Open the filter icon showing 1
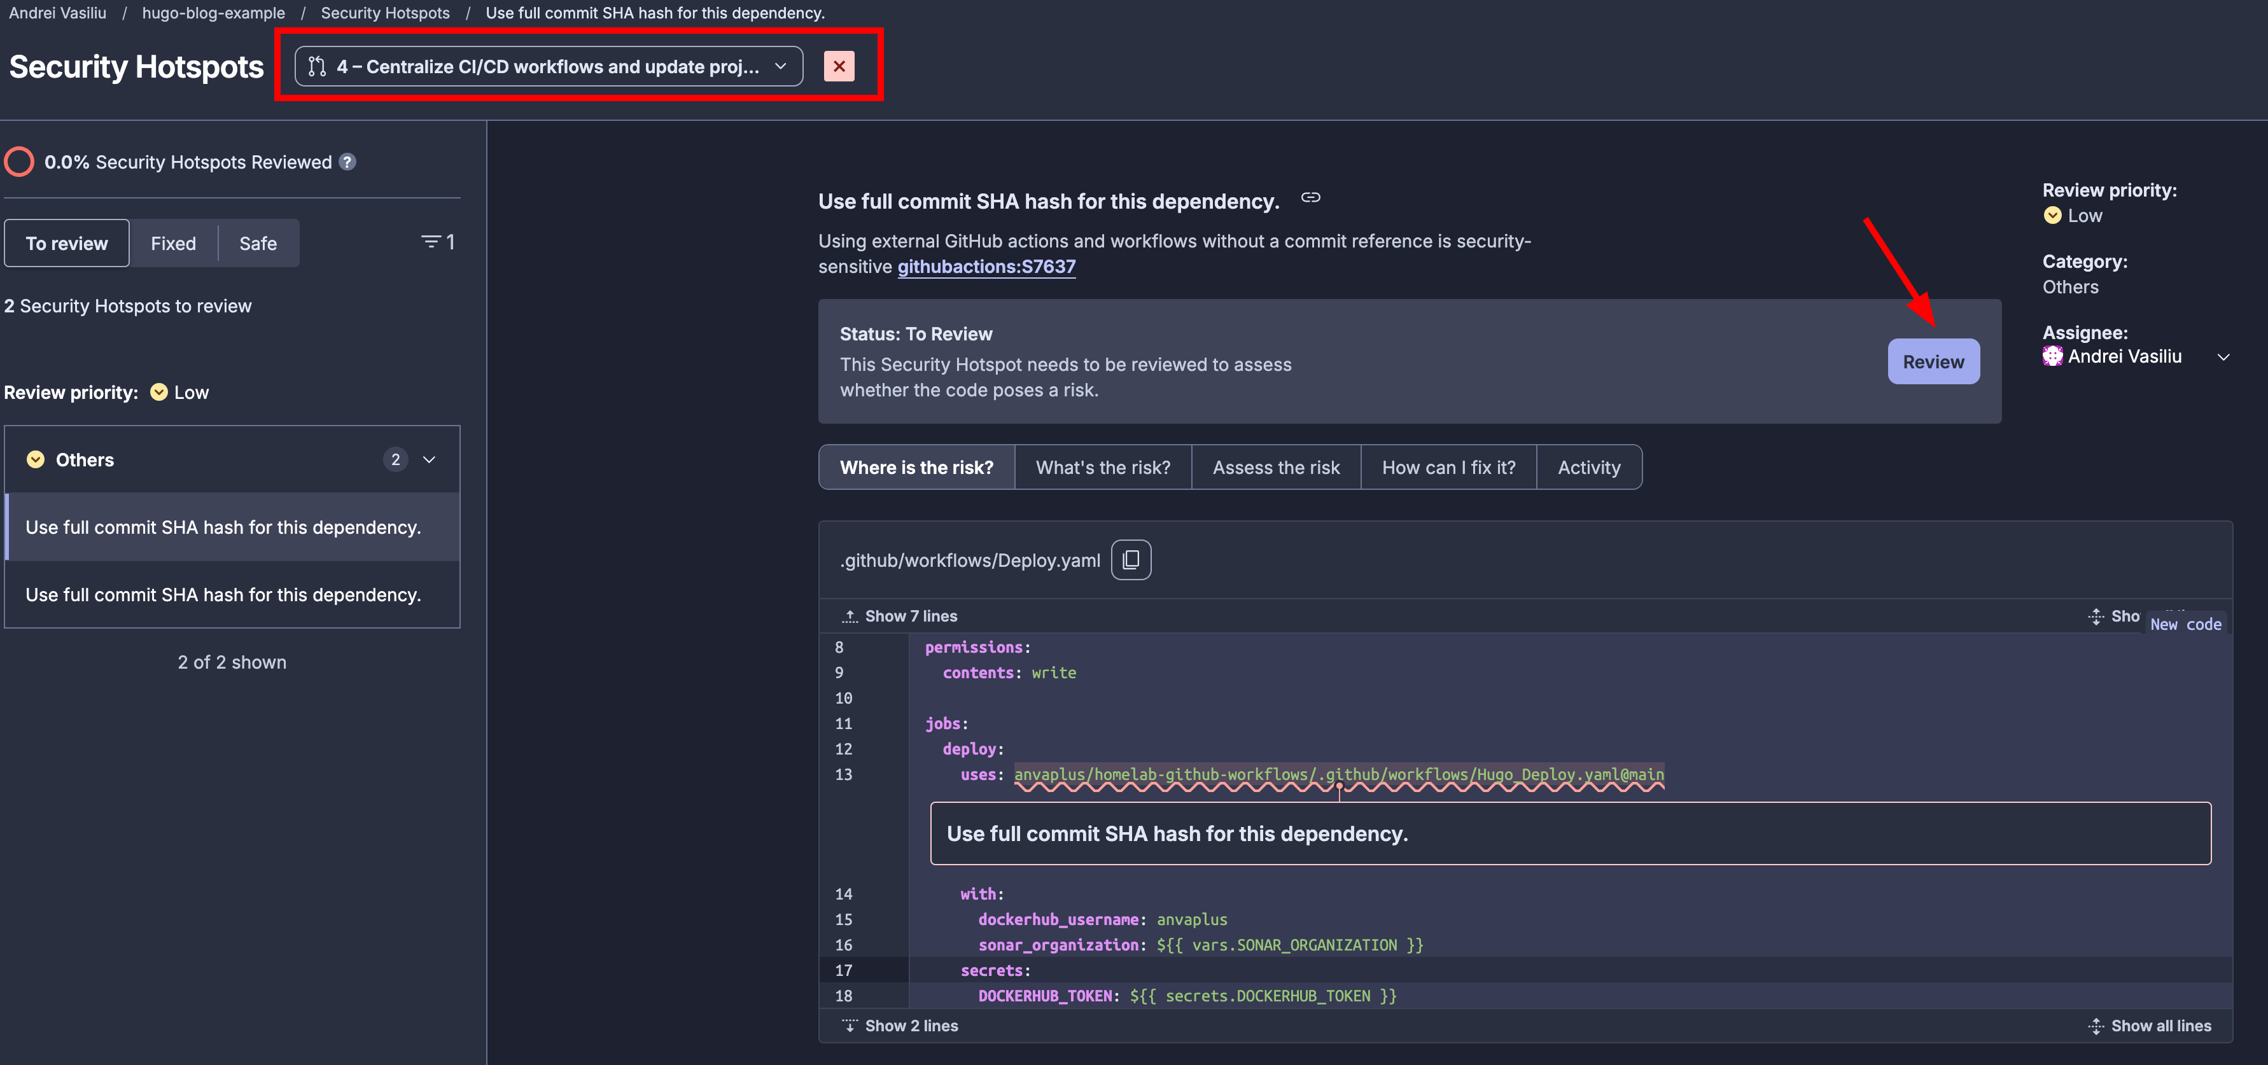This screenshot has width=2268, height=1065. click(x=438, y=242)
